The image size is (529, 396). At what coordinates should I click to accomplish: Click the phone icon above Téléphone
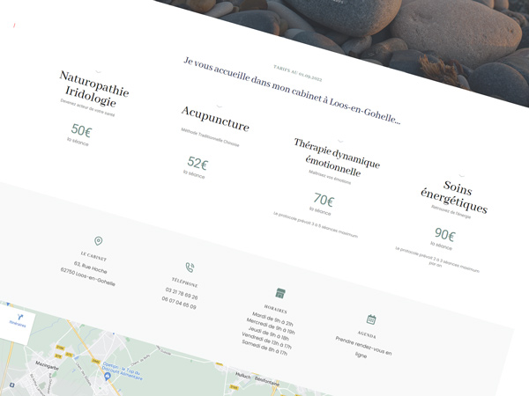click(190, 268)
